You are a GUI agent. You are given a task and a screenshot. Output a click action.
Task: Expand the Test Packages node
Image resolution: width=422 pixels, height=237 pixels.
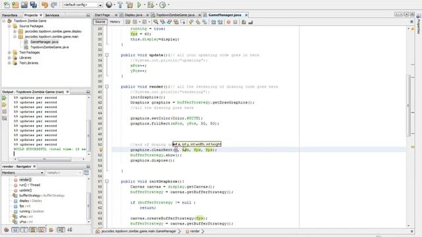tap(9, 53)
